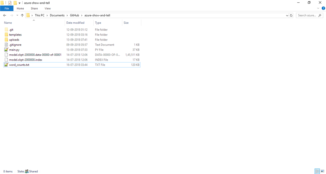Select the model.ckpt-2000000.index file icon
Viewport: 326px width, 174px height.
[6, 60]
